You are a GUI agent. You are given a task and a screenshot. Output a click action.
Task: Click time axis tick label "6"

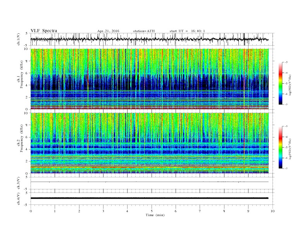(176, 211)
